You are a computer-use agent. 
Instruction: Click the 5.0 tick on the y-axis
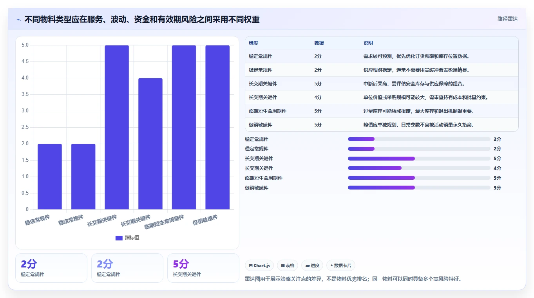(25, 45)
